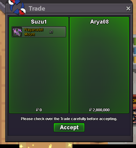Click the Naganadel Mount item name text
Image resolution: width=136 pixels, height=148 pixels.
click(x=34, y=32)
